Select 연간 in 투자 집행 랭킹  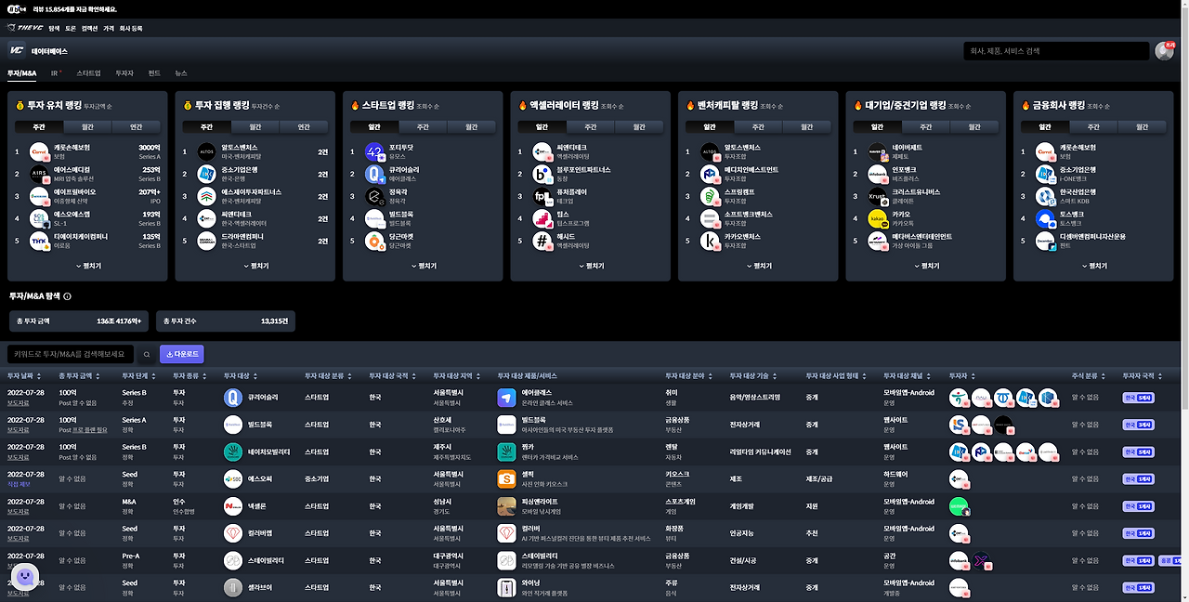click(x=304, y=127)
